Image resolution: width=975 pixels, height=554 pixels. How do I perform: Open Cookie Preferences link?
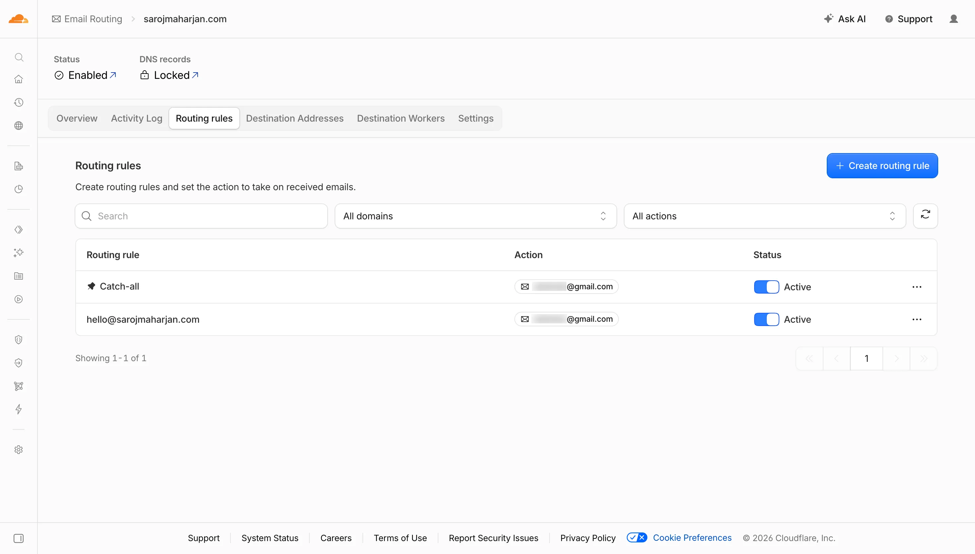[692, 538]
